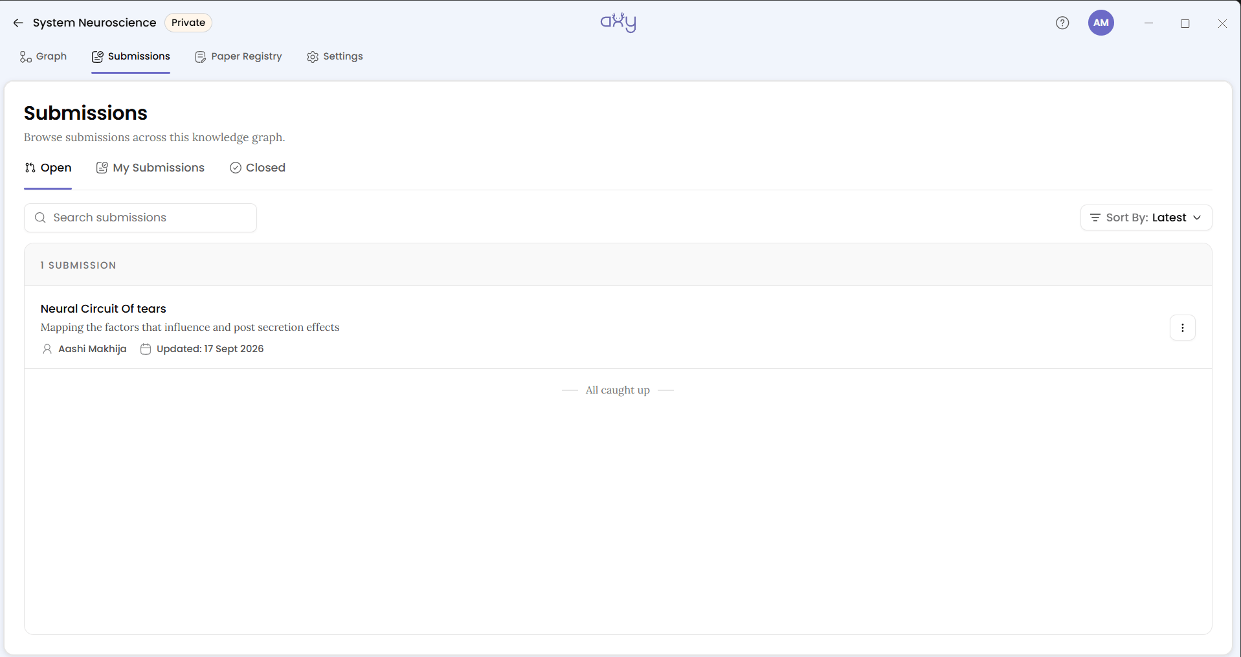The width and height of the screenshot is (1241, 657).
Task: Click the Private visibility badge
Action: coord(188,23)
